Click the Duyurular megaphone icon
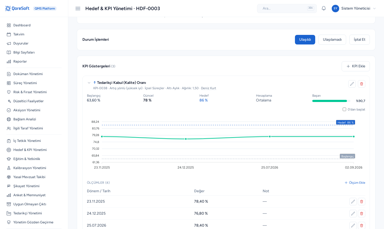384x229 pixels. pyautogui.click(x=9, y=43)
